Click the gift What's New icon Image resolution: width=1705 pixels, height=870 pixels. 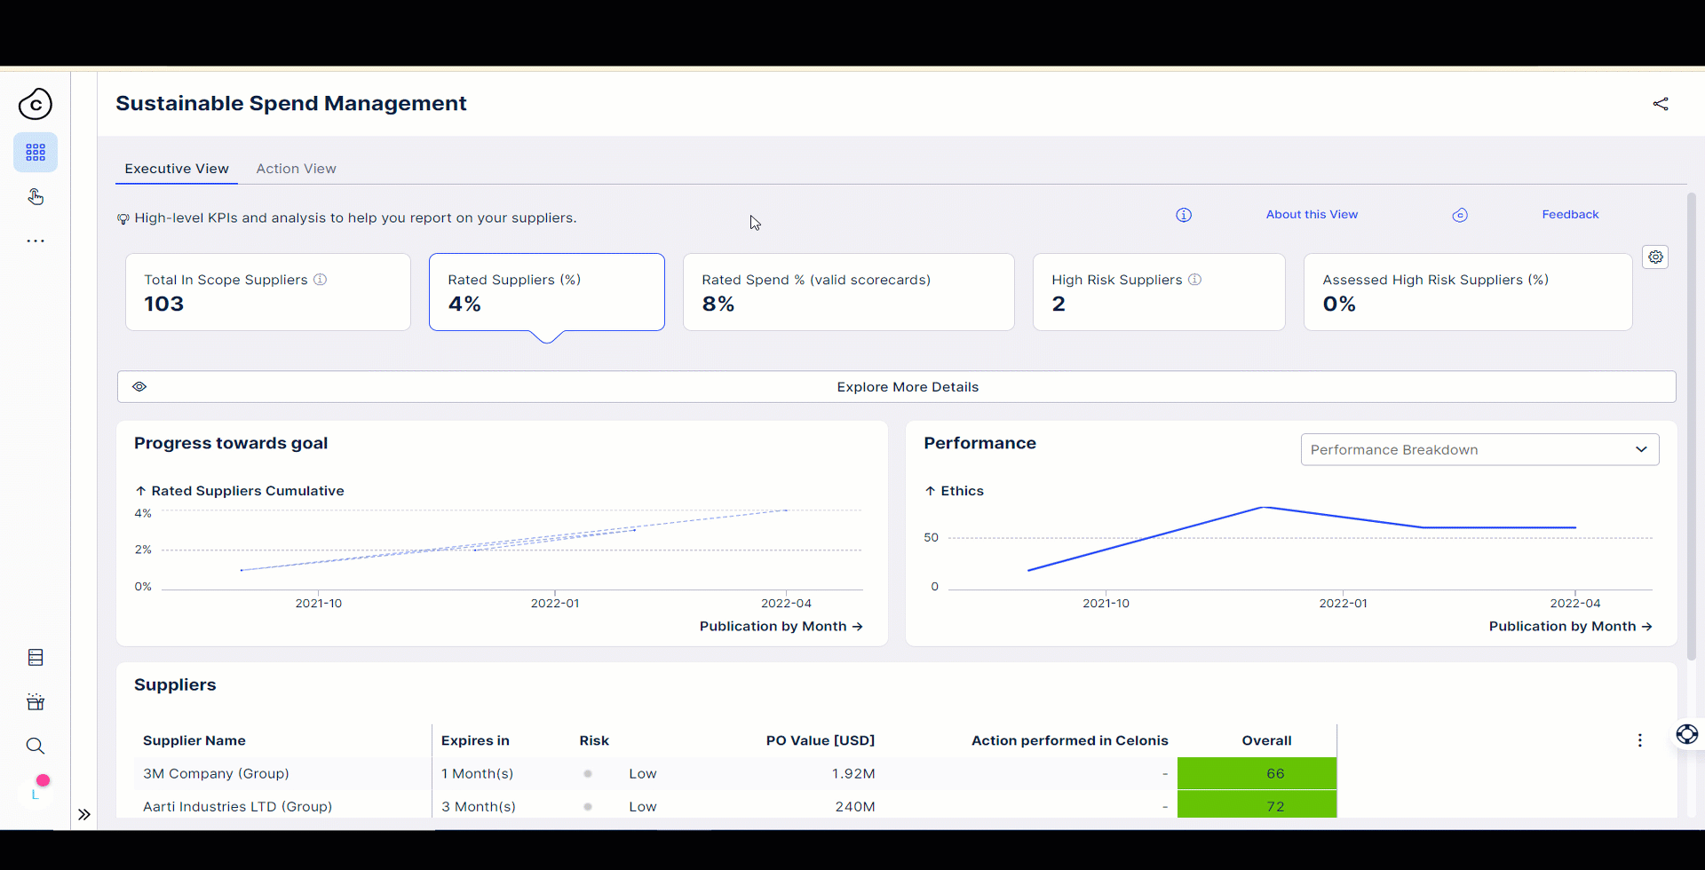click(x=36, y=701)
